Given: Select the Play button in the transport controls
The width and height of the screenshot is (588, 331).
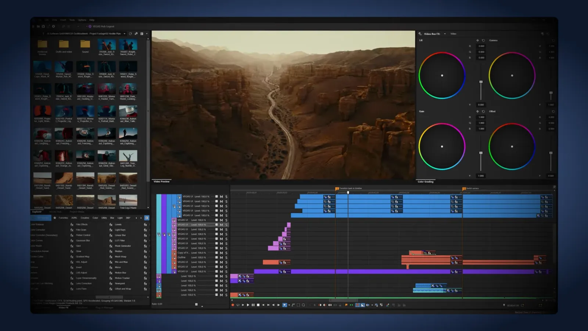Looking at the screenshot, I should click(248, 305).
